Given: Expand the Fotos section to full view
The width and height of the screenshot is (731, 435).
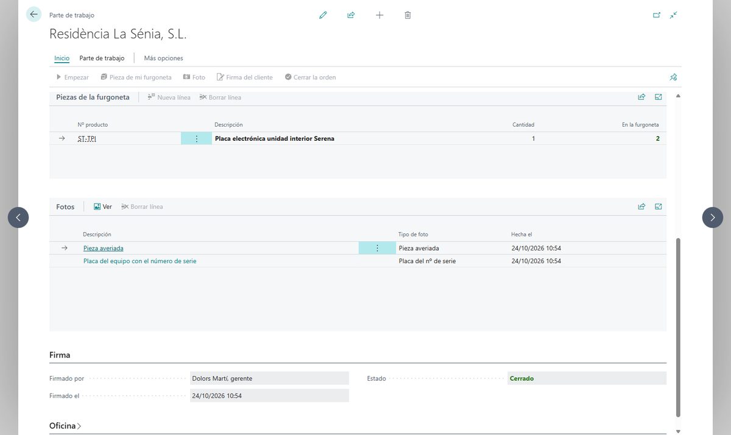Looking at the screenshot, I should (659, 207).
